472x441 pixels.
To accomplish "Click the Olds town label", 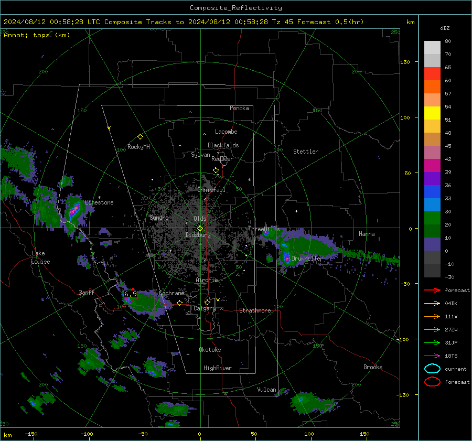I will [200, 219].
